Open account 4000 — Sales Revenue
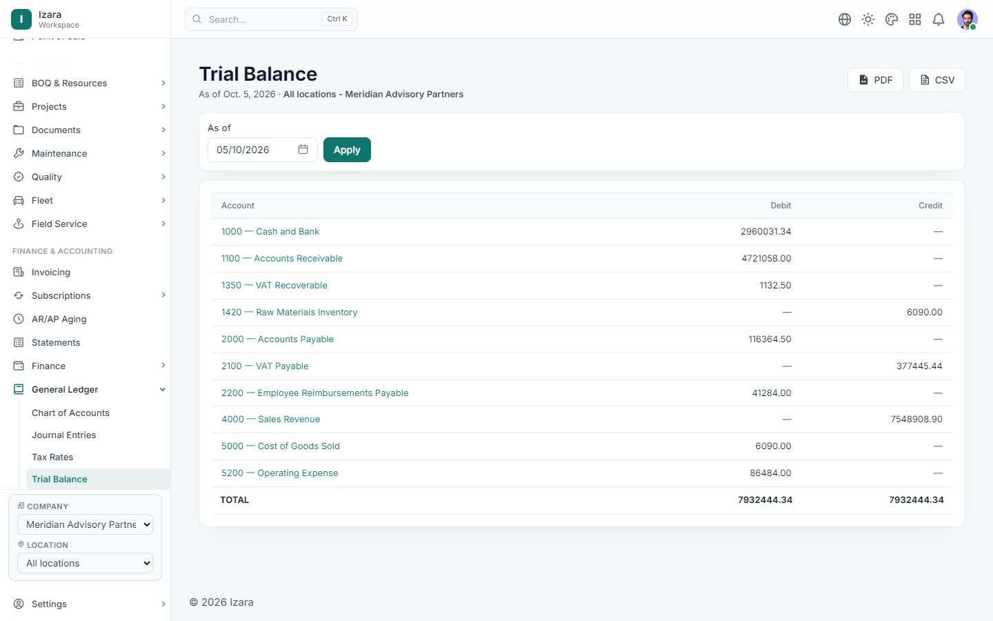The height and width of the screenshot is (621, 993). (270, 420)
